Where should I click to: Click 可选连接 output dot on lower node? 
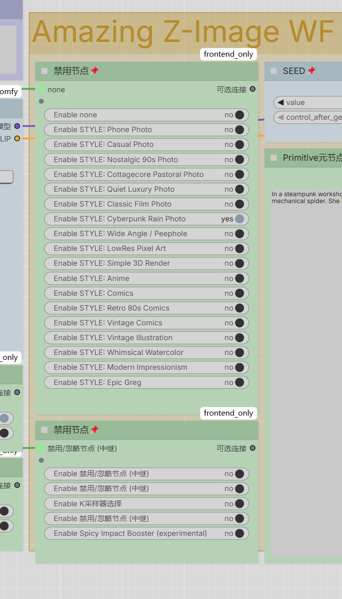[x=253, y=448]
